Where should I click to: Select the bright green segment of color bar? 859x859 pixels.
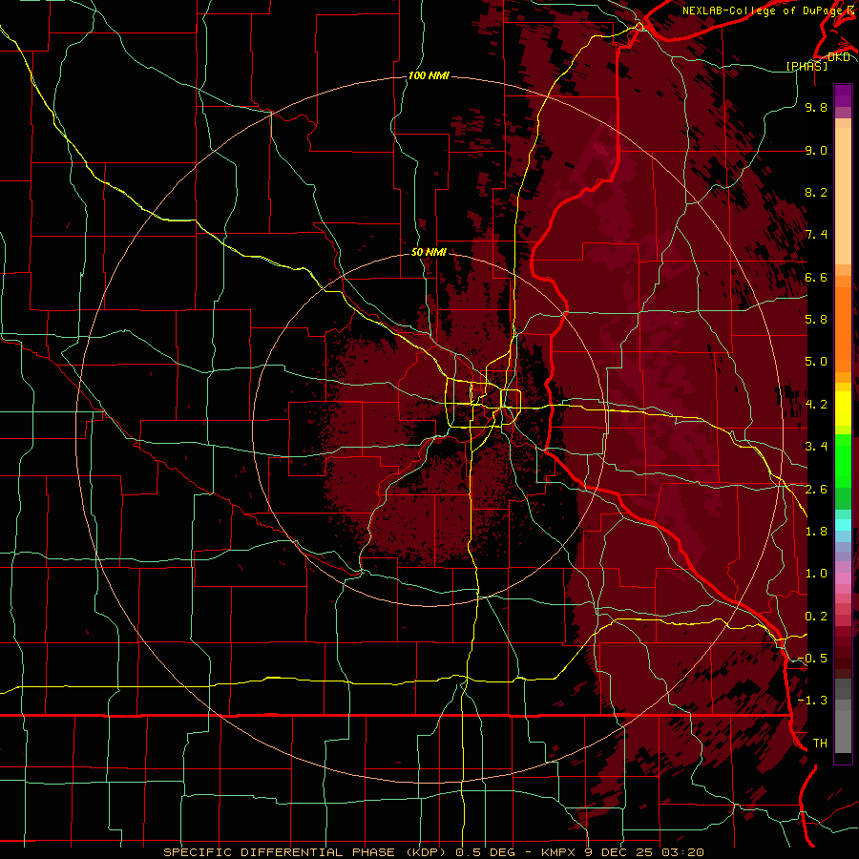(x=843, y=460)
